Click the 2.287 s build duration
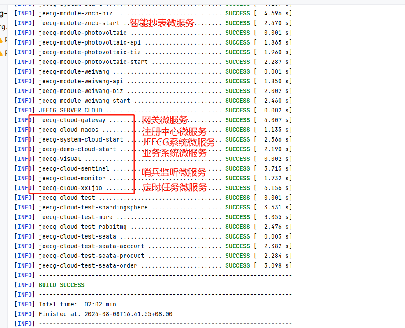 tap(276, 62)
